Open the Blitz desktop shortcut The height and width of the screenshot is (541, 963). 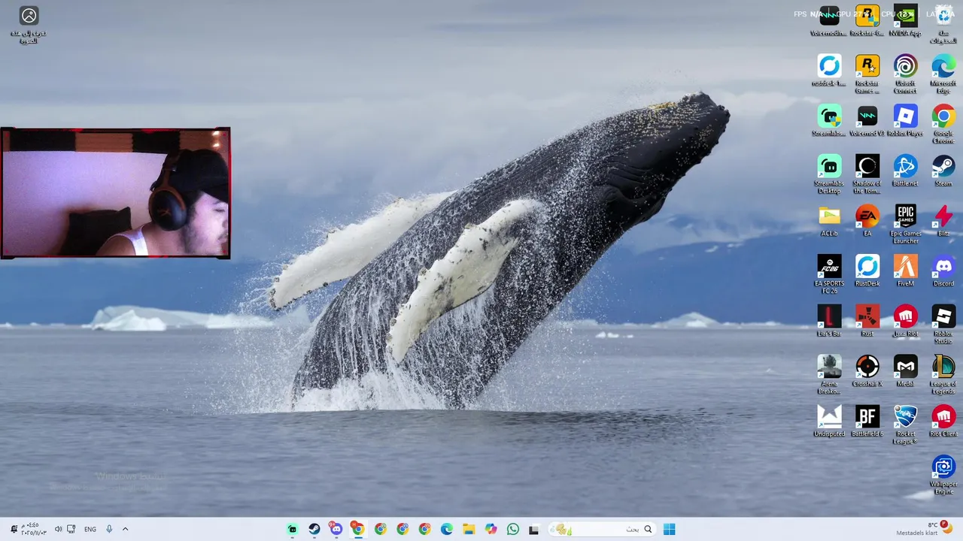[943, 221]
